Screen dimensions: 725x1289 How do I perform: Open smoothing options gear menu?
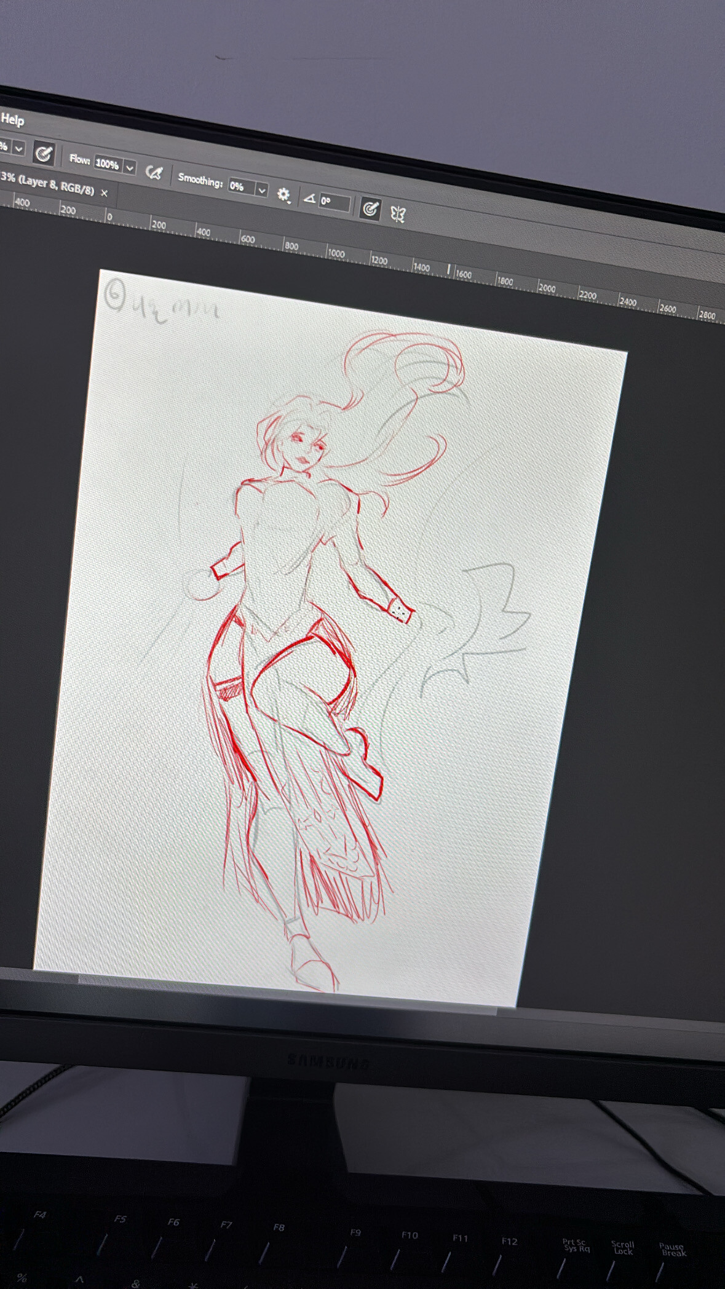tap(283, 195)
